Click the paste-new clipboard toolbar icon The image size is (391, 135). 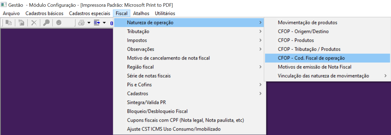point(21,23)
